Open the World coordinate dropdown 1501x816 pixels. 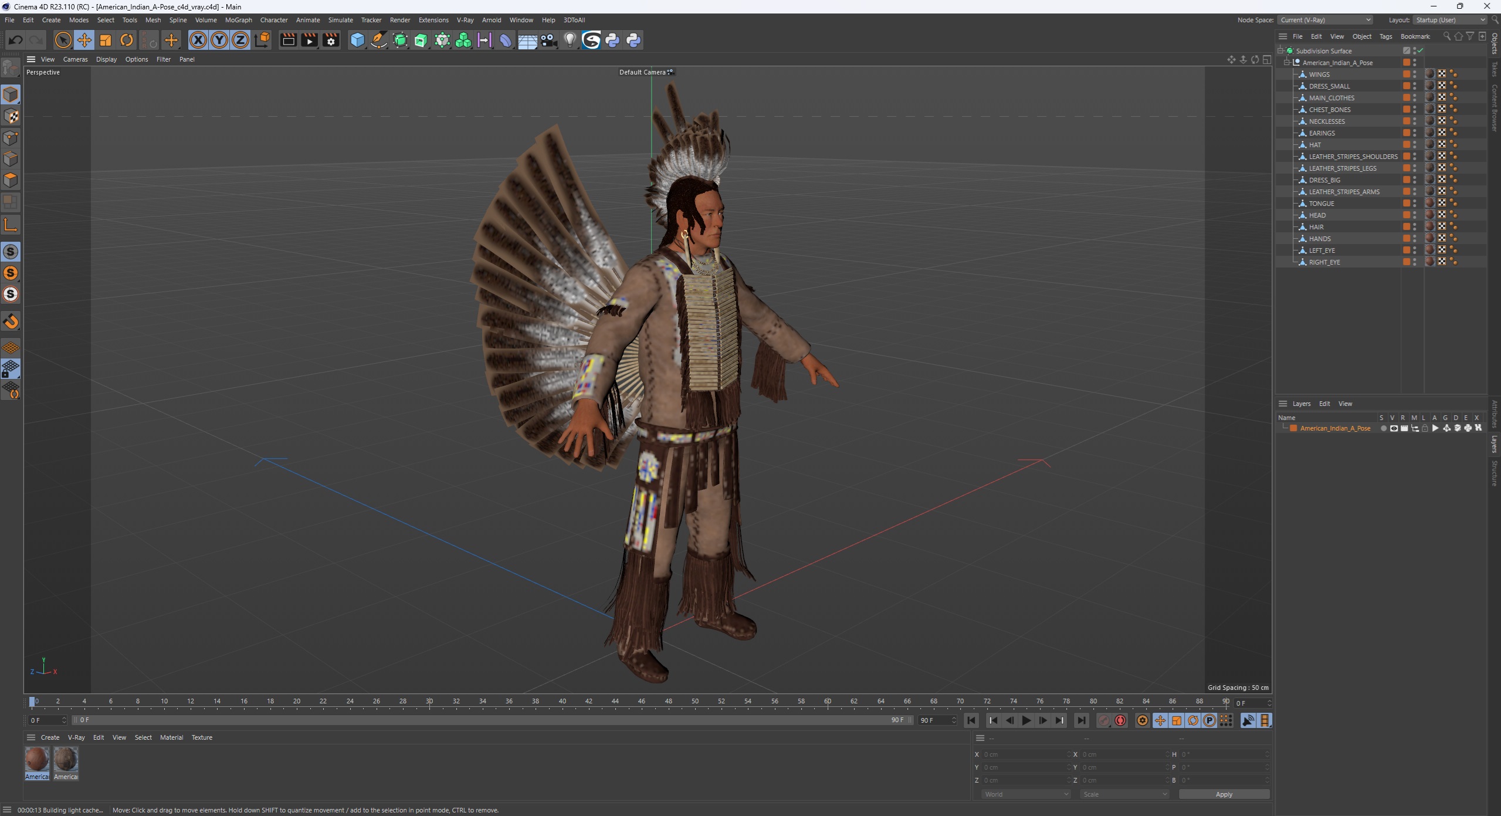coord(1026,794)
